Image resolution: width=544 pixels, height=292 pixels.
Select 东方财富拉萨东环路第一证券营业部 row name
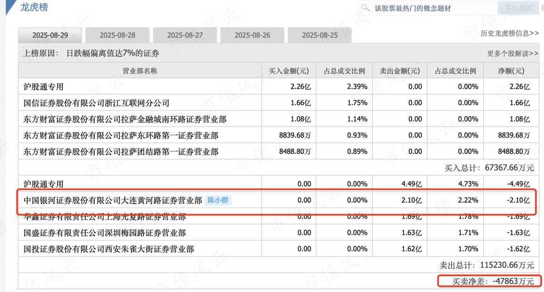point(121,135)
